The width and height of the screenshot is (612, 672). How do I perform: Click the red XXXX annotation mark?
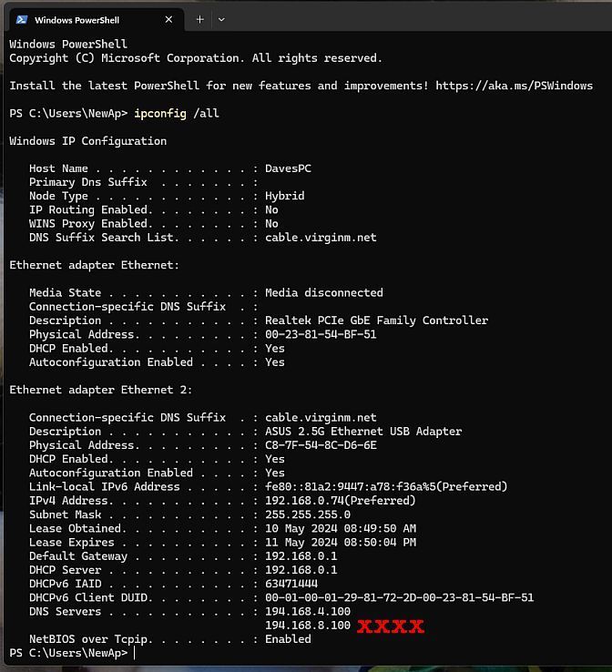click(x=391, y=626)
